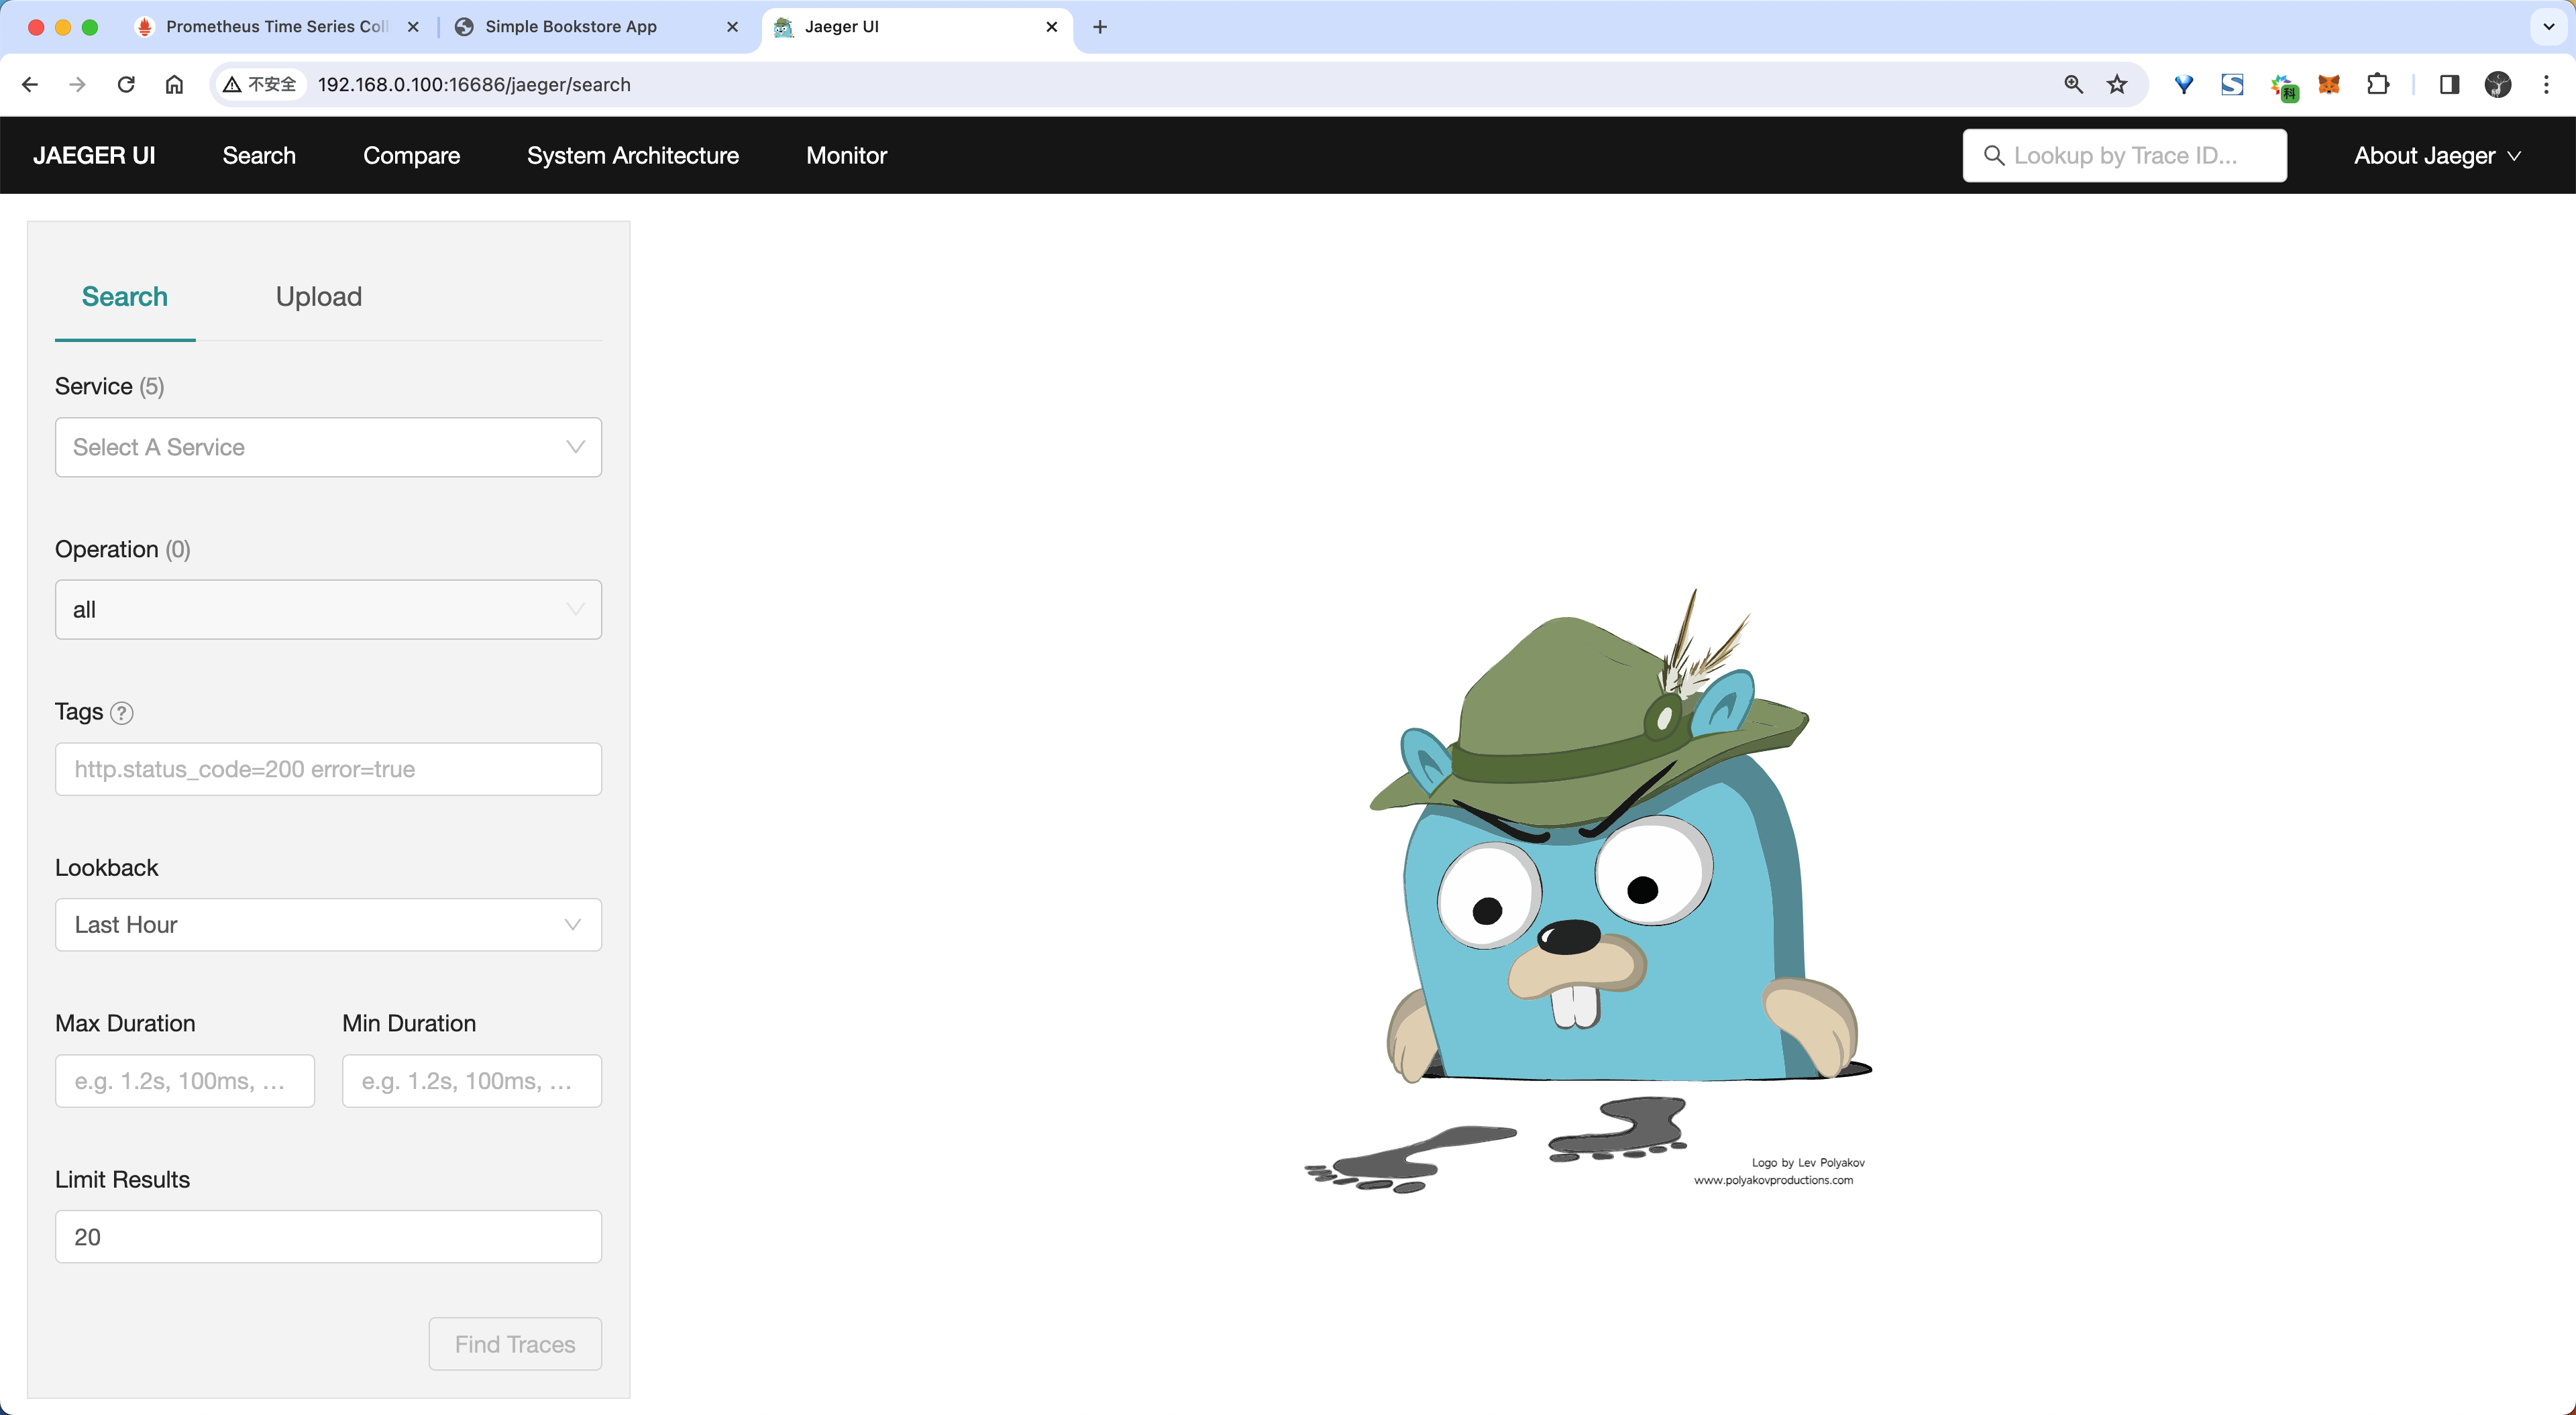Viewport: 2576px width, 1415px height.
Task: Click the address bar URL
Action: 474,84
